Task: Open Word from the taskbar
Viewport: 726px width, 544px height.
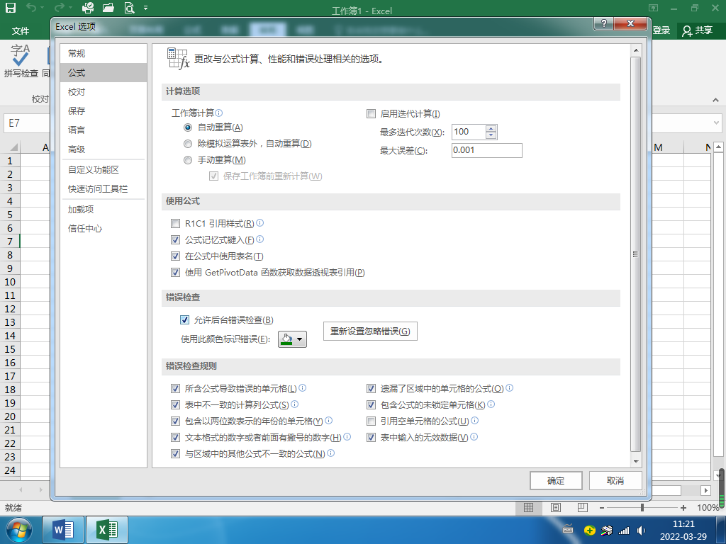Action: tap(63, 530)
